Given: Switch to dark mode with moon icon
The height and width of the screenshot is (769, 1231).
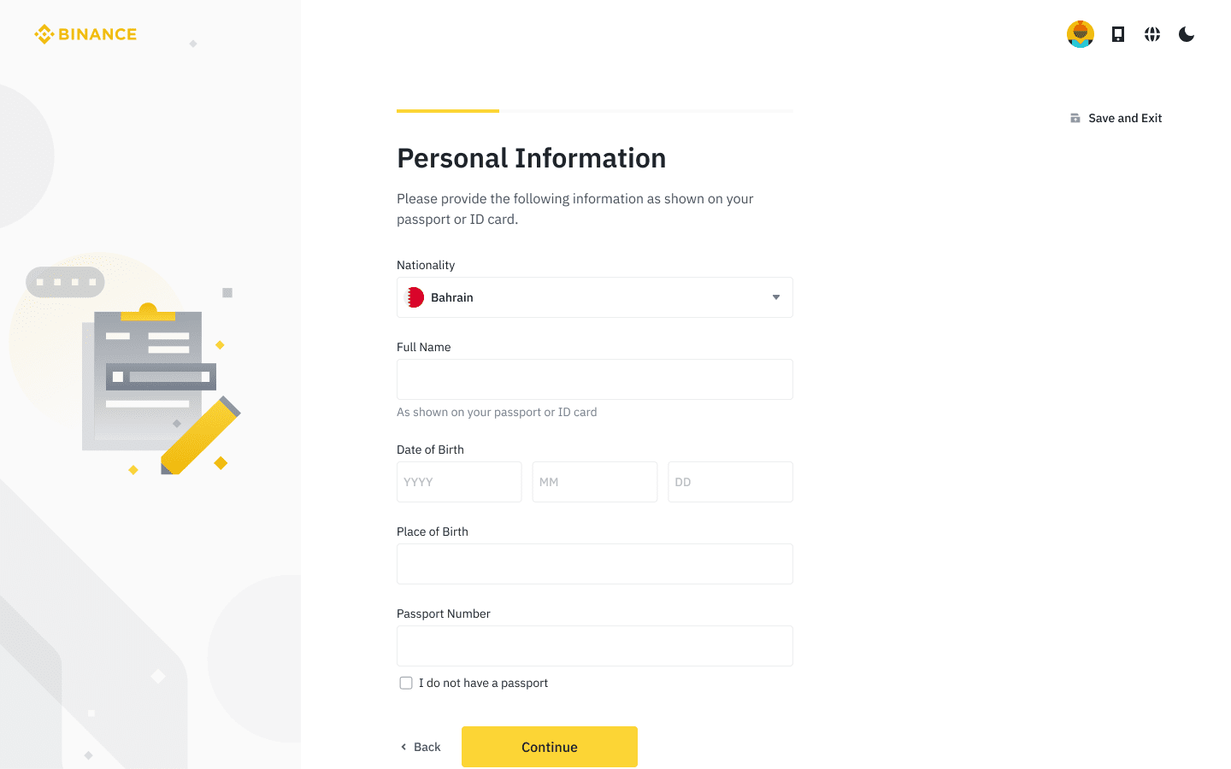Looking at the screenshot, I should pos(1187,34).
